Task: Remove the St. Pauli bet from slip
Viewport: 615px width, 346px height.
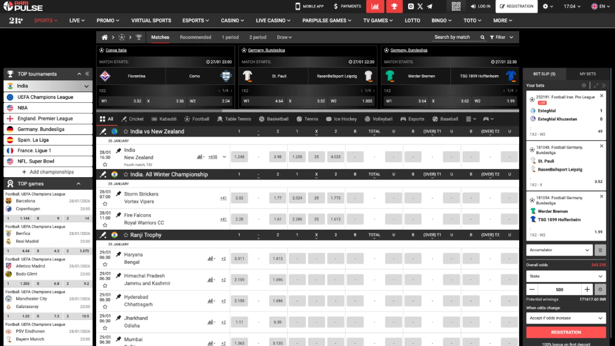Action: [x=602, y=146]
